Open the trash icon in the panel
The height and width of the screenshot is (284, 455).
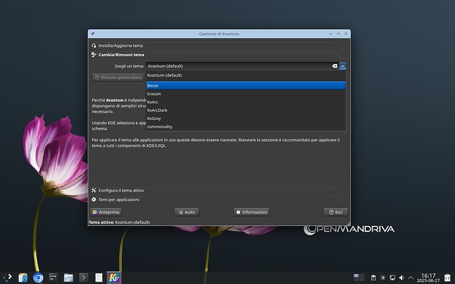pos(448,277)
